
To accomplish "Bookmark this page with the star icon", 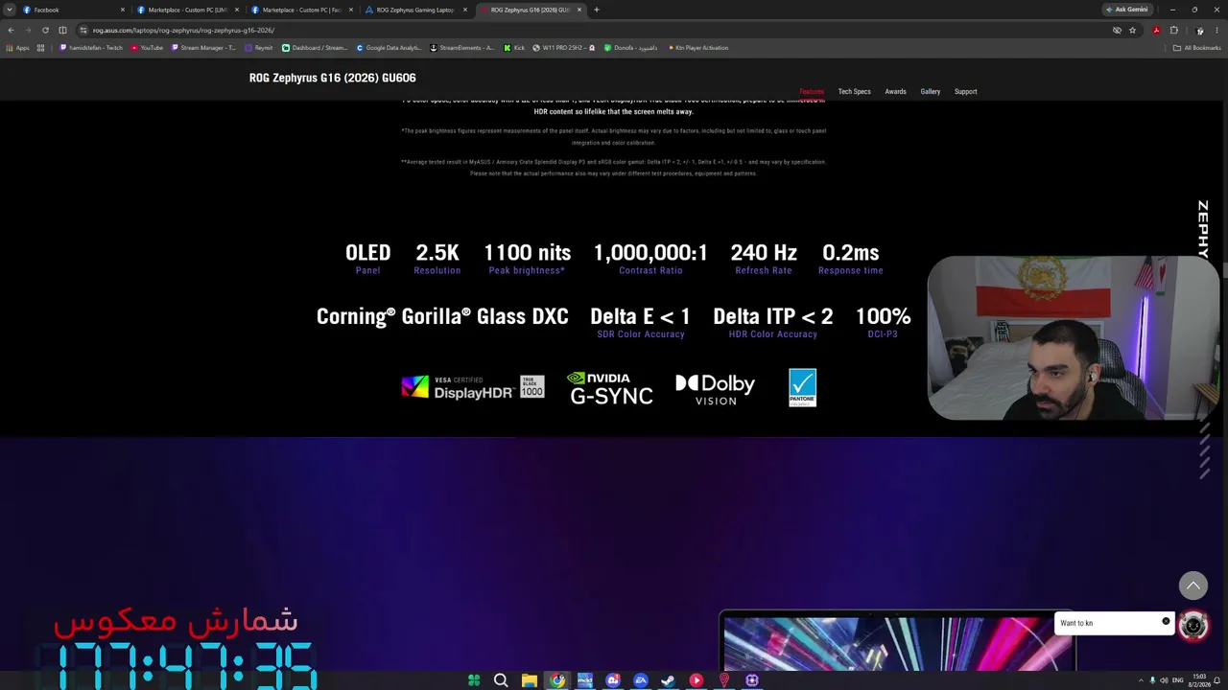I will 1133,30.
